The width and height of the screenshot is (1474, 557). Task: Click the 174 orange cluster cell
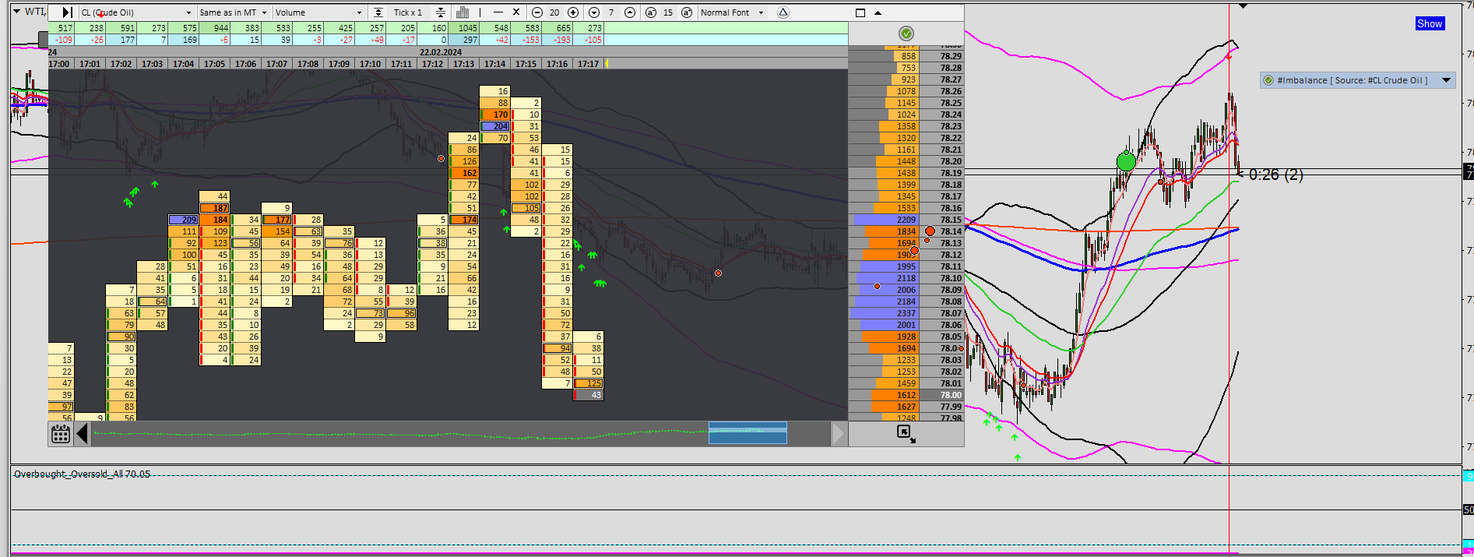(464, 220)
